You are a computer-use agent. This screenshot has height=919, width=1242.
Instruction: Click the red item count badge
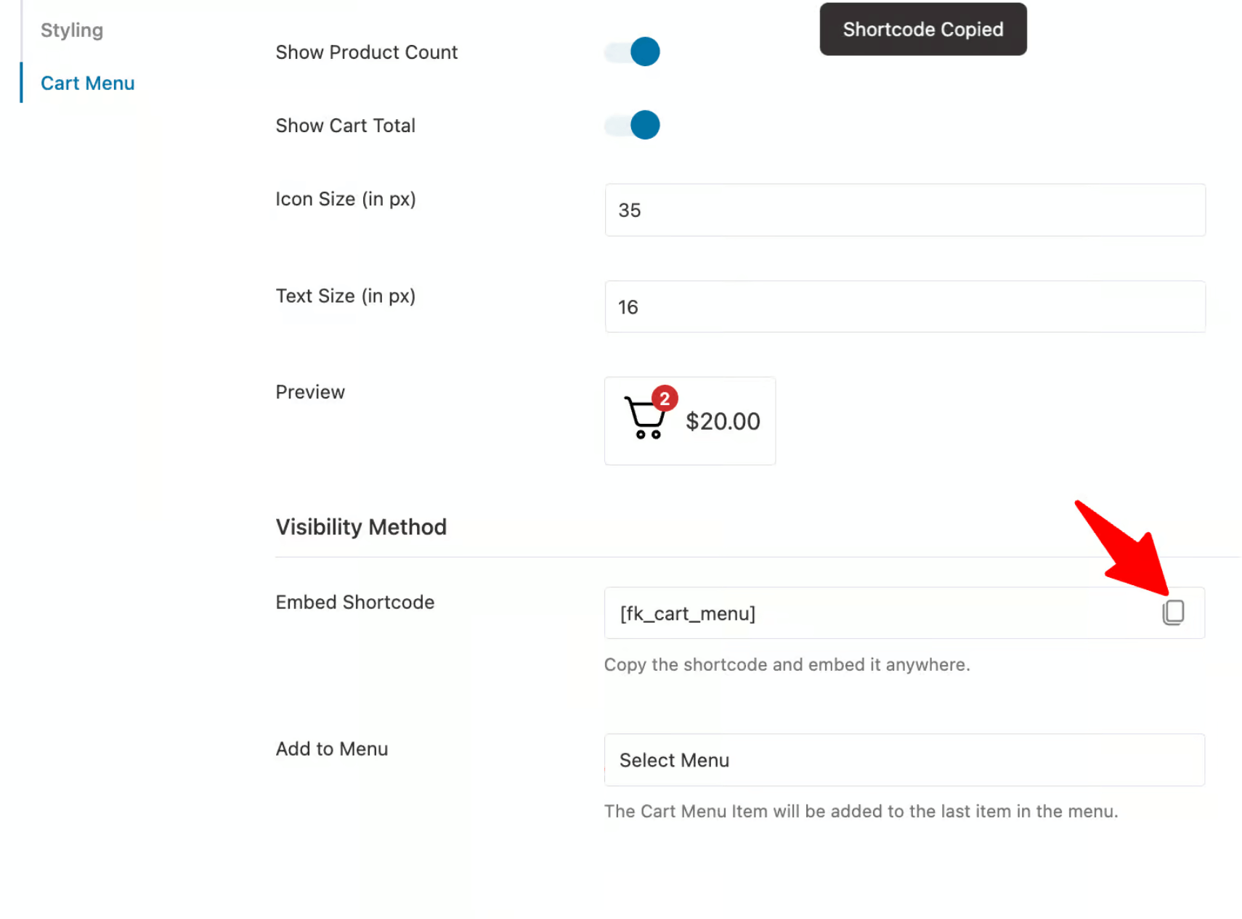[x=664, y=398]
